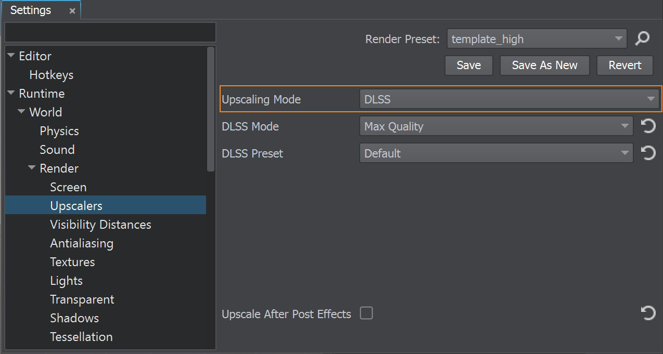Image resolution: width=663 pixels, height=354 pixels.
Task: Select Sound in the settings tree
Action: click(x=57, y=150)
